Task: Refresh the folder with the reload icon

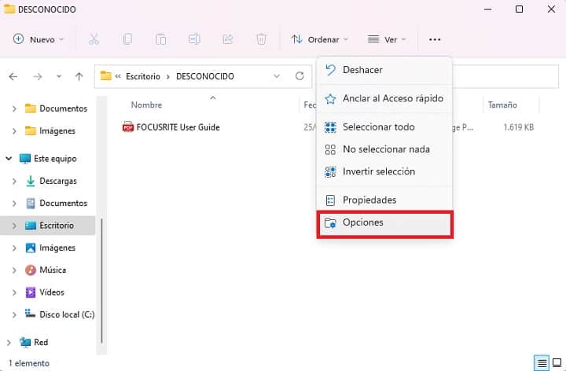Action: [x=300, y=76]
